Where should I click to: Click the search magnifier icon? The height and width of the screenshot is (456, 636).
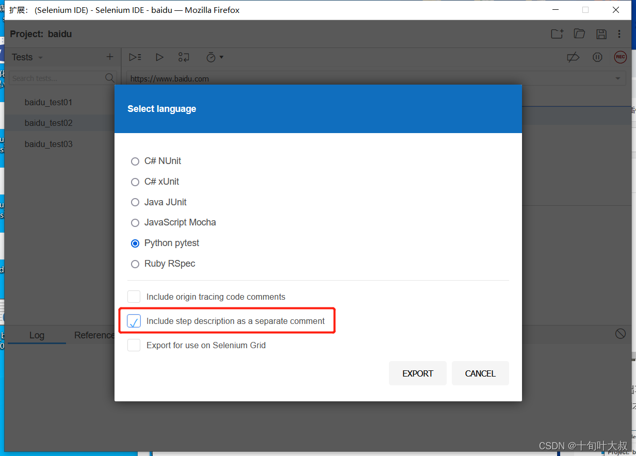coord(110,78)
